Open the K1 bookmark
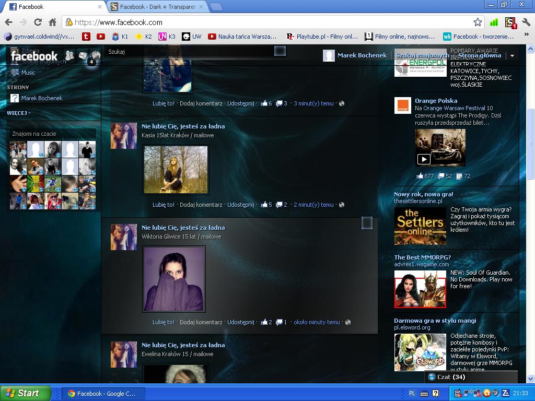The image size is (535, 401). coord(121,37)
